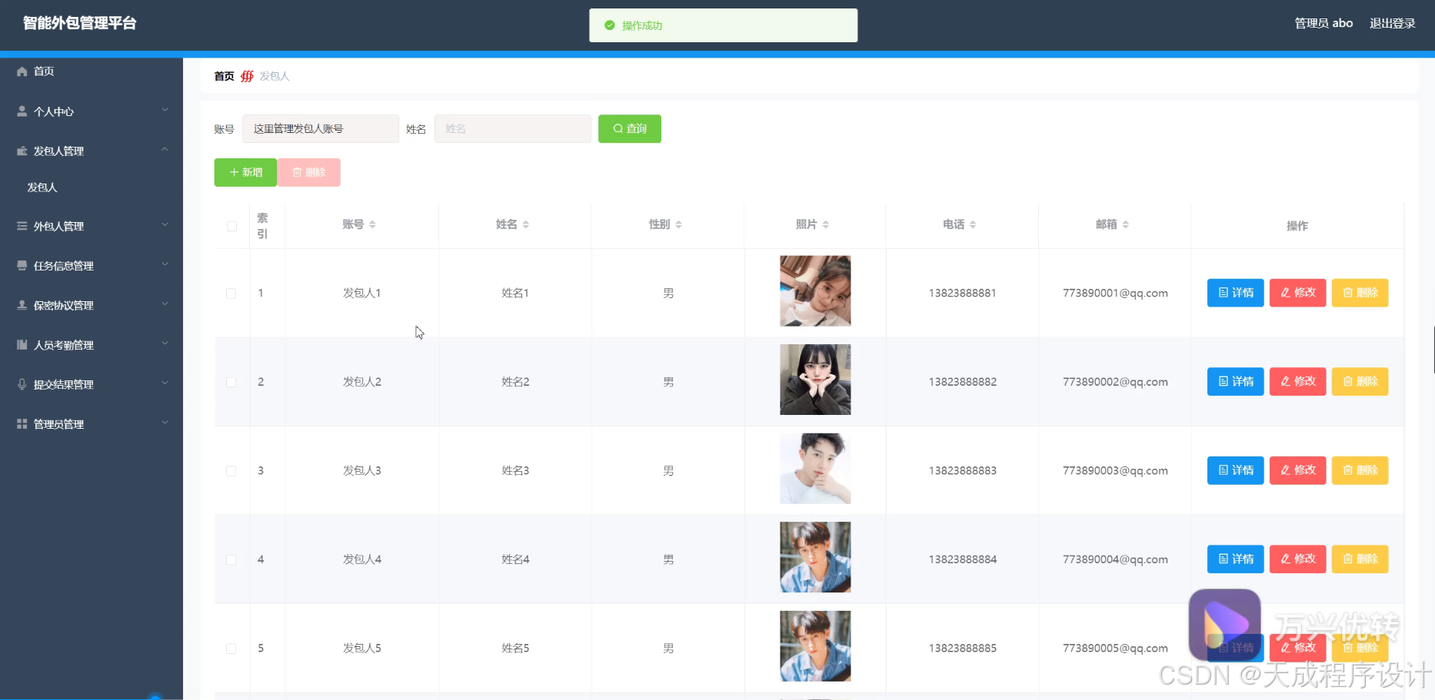
Task: Expand the 任务信息管理 dropdown arrow
Action: [x=165, y=264]
